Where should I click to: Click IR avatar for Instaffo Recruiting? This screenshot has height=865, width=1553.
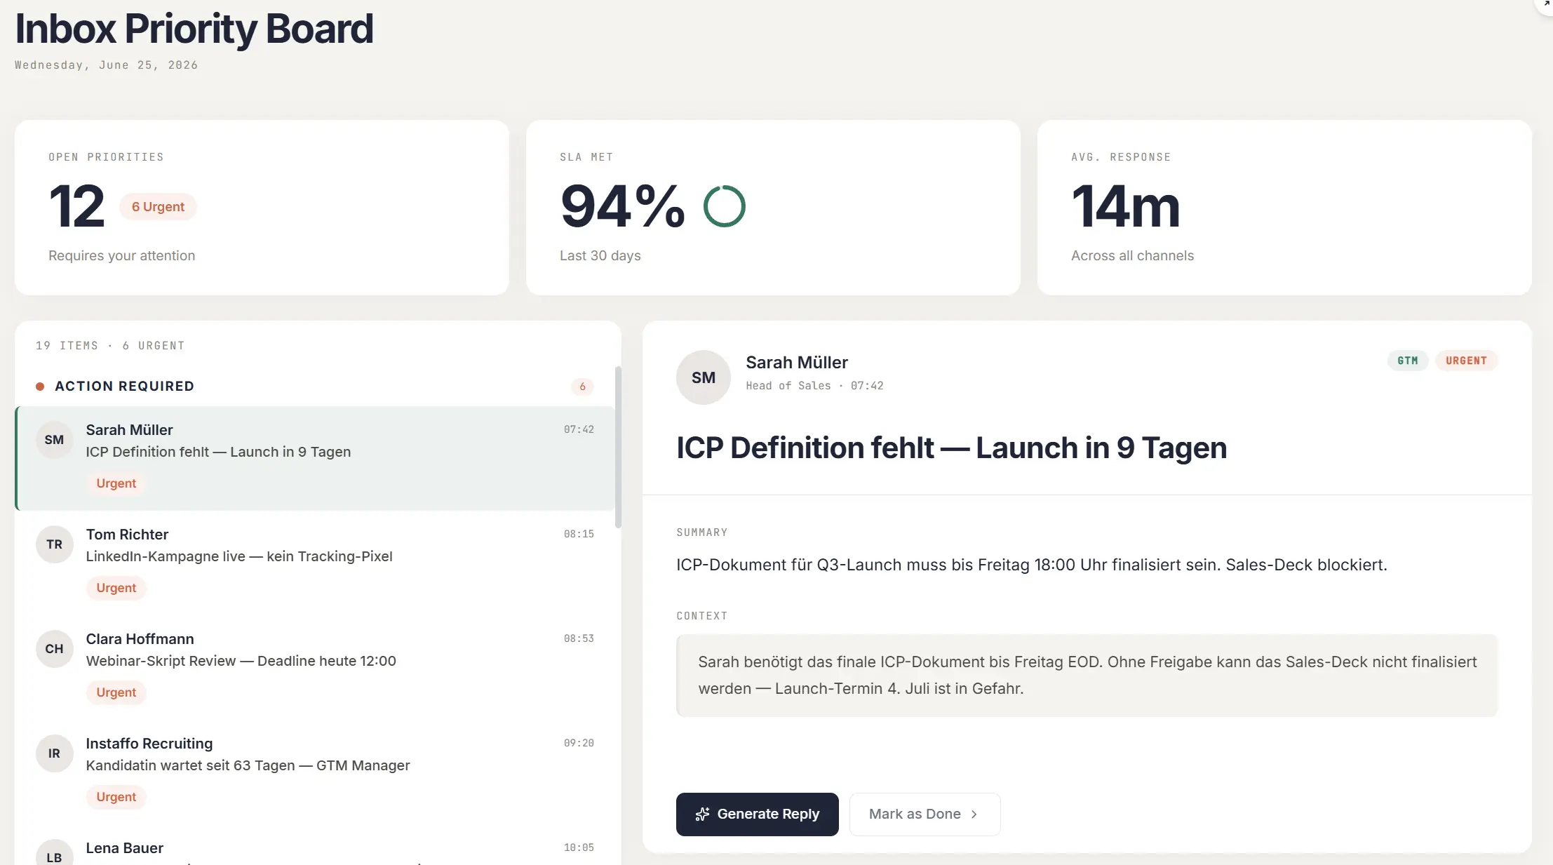(x=54, y=753)
